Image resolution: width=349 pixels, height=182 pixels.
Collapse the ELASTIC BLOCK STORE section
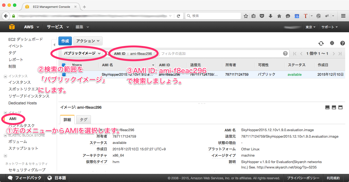[x=5, y=135]
